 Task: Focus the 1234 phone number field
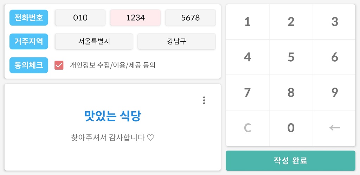click(x=135, y=18)
